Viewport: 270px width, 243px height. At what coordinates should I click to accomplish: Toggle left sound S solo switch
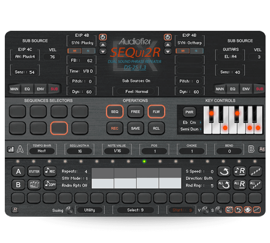click(88, 51)
